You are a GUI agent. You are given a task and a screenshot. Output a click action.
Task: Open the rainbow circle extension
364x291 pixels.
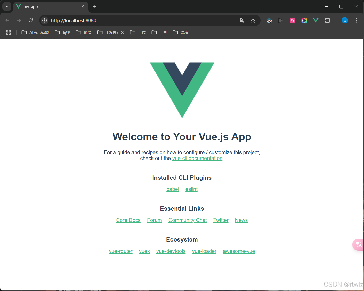tap(304, 20)
